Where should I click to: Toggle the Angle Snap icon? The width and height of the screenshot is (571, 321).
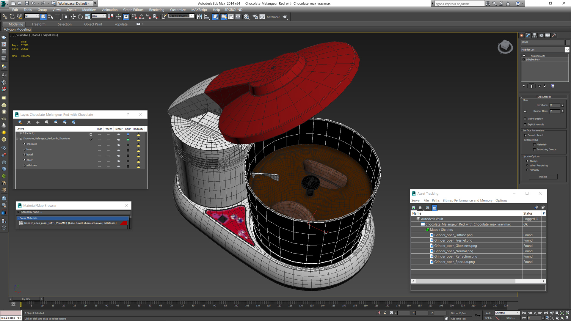142,17
